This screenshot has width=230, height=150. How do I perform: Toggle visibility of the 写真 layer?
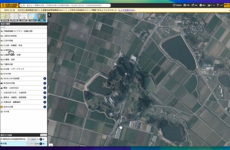pyautogui.click(x=2, y=144)
